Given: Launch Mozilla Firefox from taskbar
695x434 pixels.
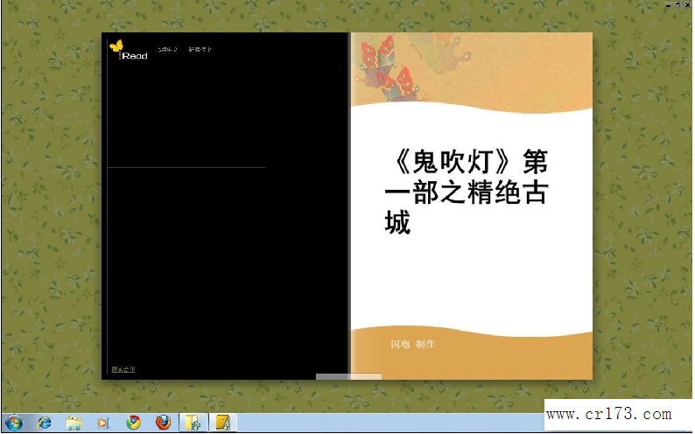Looking at the screenshot, I should pos(163,423).
